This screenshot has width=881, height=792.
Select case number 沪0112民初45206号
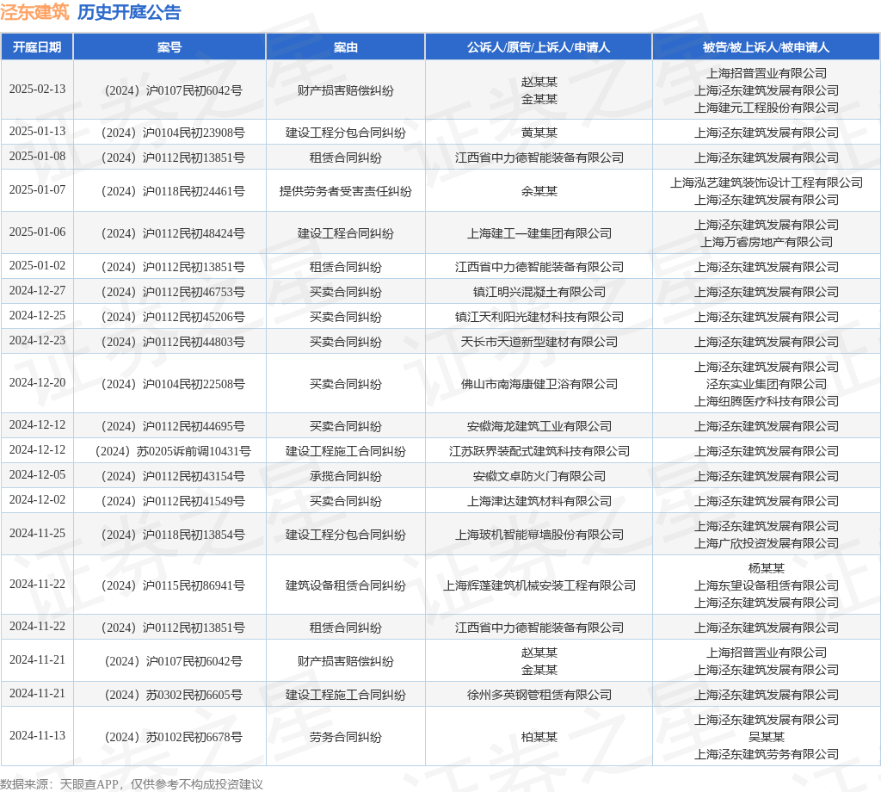(x=173, y=317)
